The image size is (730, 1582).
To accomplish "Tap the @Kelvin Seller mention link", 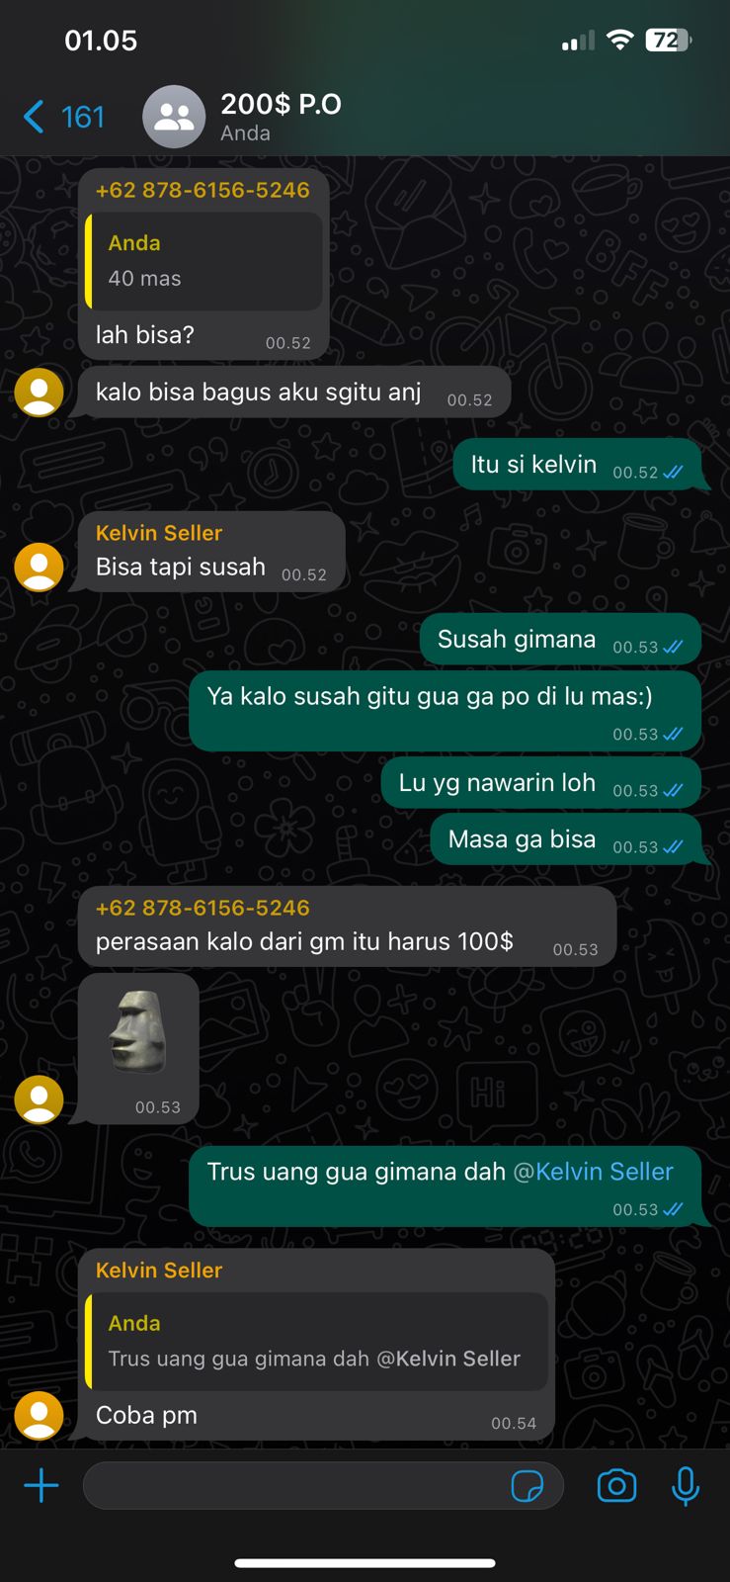I will coord(593,1172).
